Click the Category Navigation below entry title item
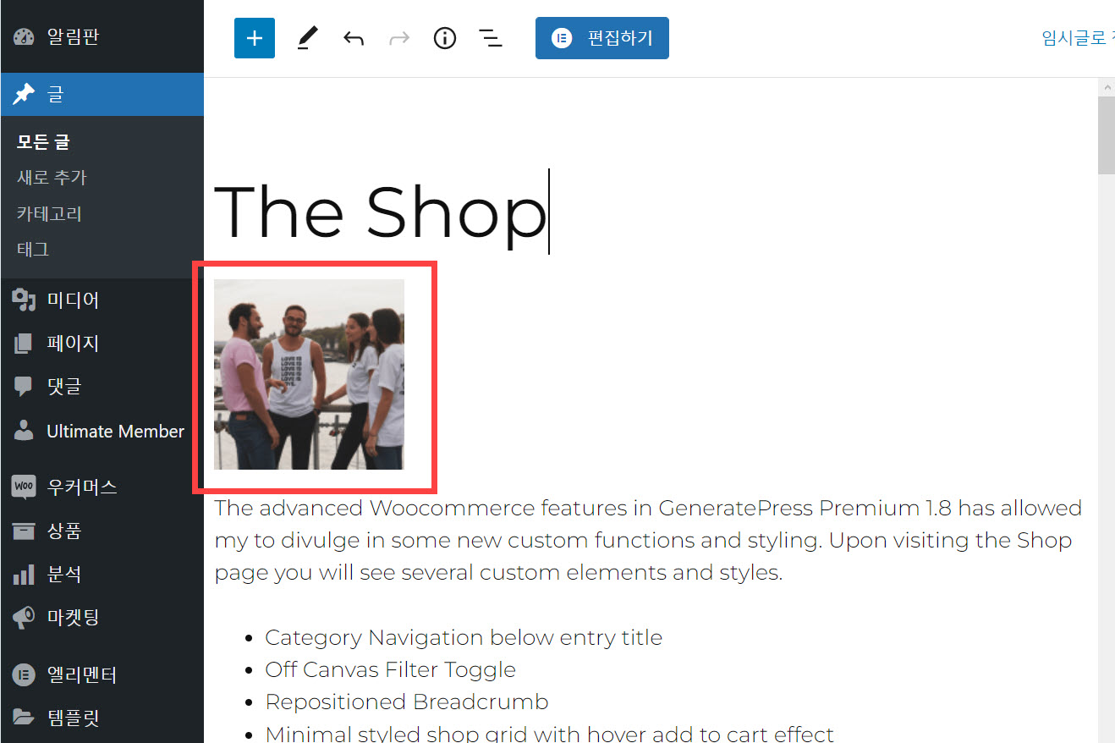The image size is (1115, 743). click(x=464, y=637)
